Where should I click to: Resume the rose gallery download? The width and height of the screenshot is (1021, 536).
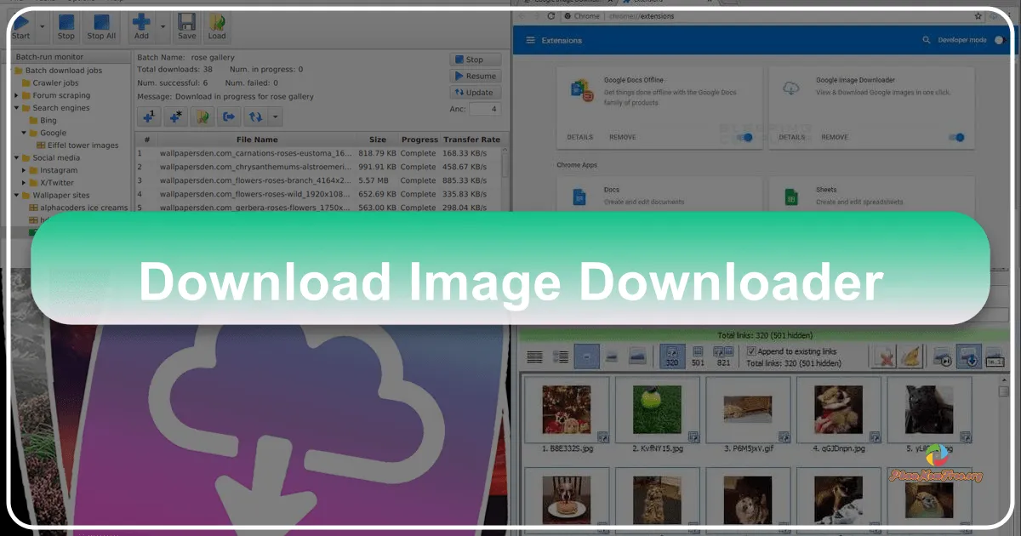click(x=475, y=76)
